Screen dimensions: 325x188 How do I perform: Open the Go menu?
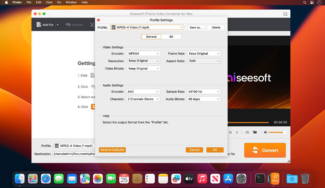point(59,2)
